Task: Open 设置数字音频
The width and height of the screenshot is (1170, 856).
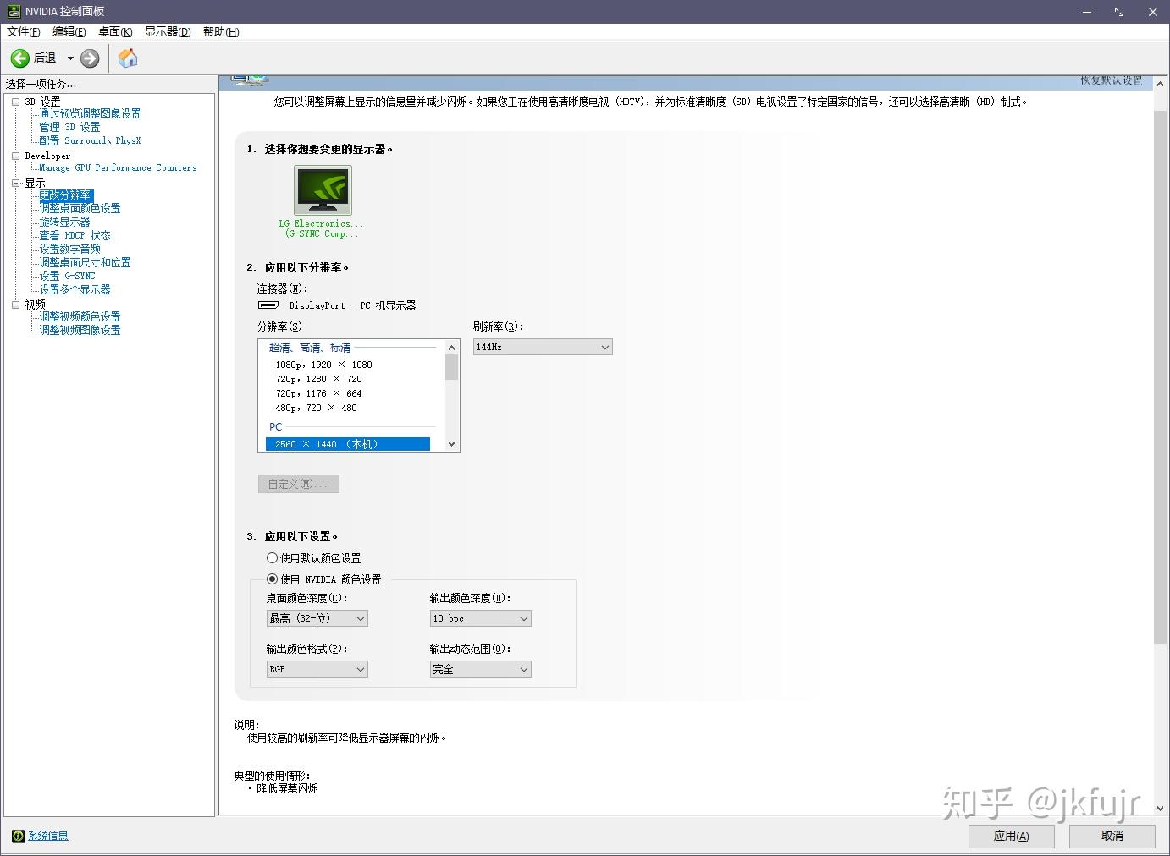Action: coord(69,249)
